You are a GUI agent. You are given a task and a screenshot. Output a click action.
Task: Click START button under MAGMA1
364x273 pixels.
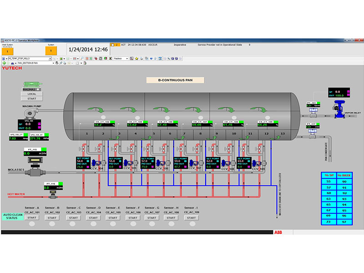(x=32, y=99)
